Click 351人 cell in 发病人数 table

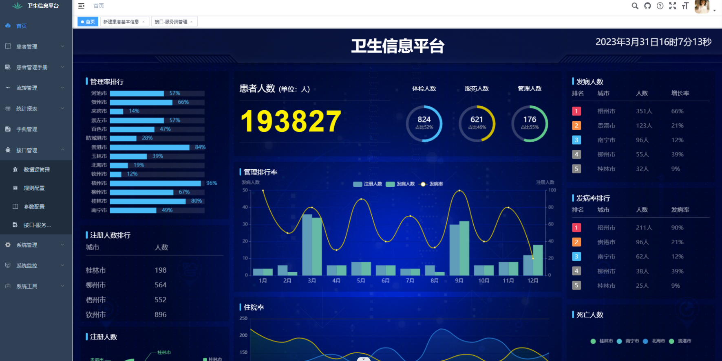(644, 111)
